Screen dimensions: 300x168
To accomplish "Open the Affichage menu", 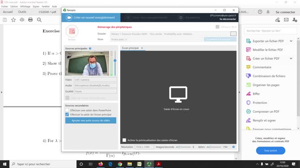I will coord(26,6).
